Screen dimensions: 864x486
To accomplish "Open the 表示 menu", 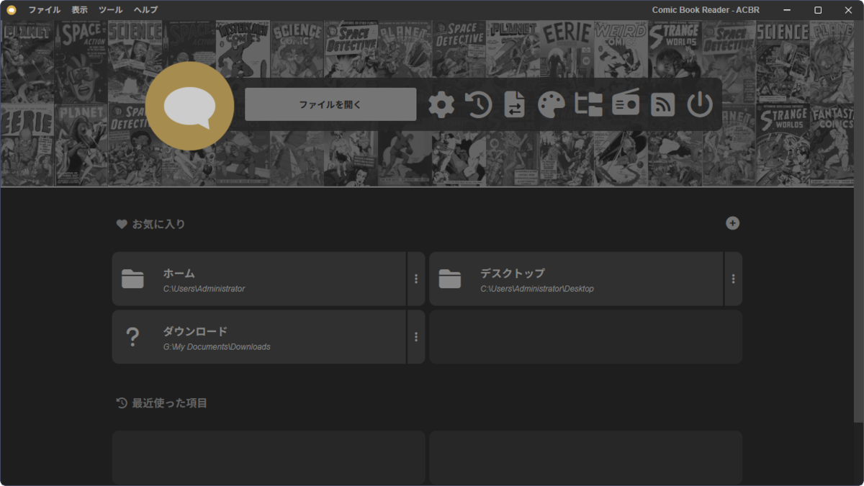I will coord(80,10).
